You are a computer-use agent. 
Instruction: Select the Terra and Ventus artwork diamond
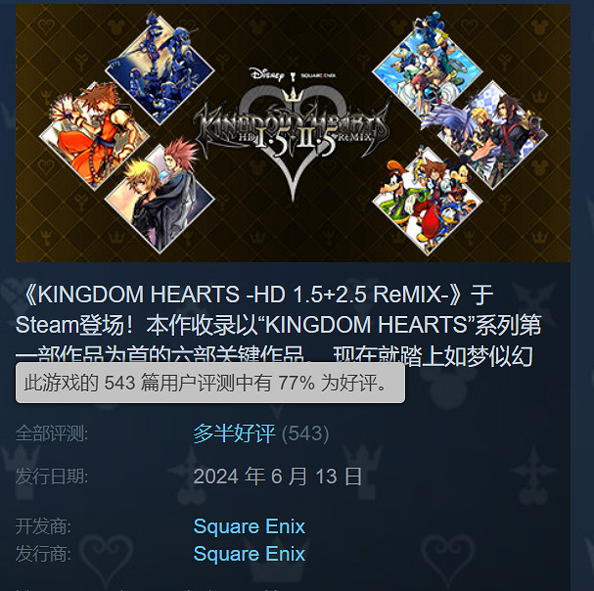tap(492, 135)
